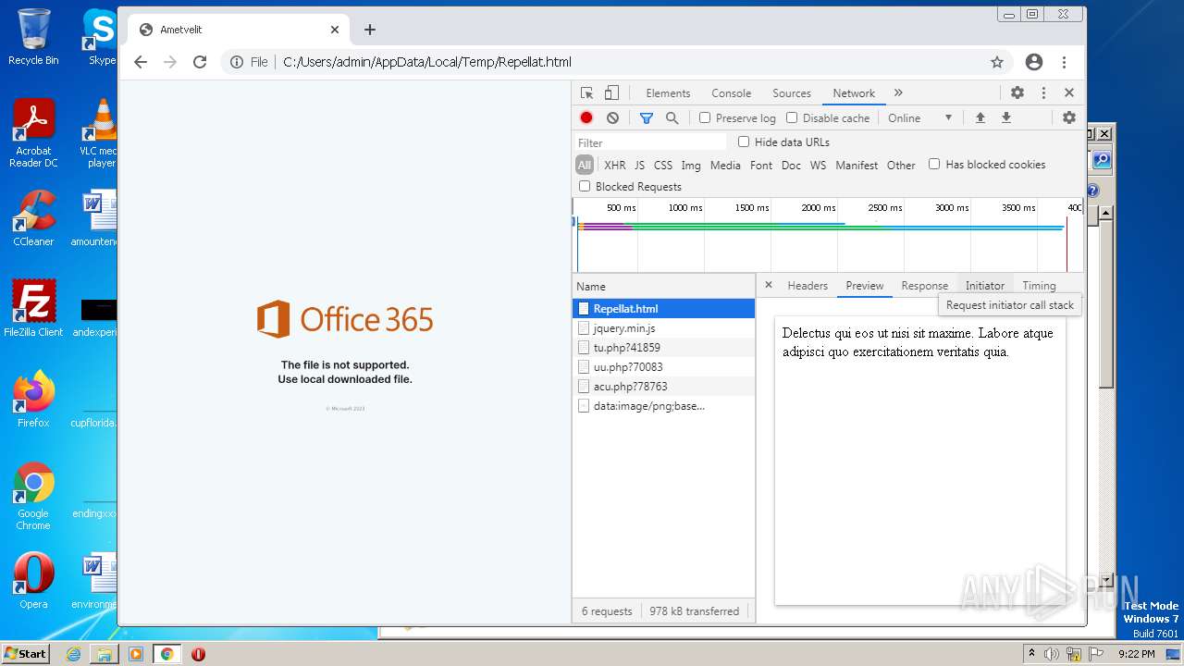Open DevTools settings gear
Viewport: 1184px width, 666px height.
pos(1017,93)
